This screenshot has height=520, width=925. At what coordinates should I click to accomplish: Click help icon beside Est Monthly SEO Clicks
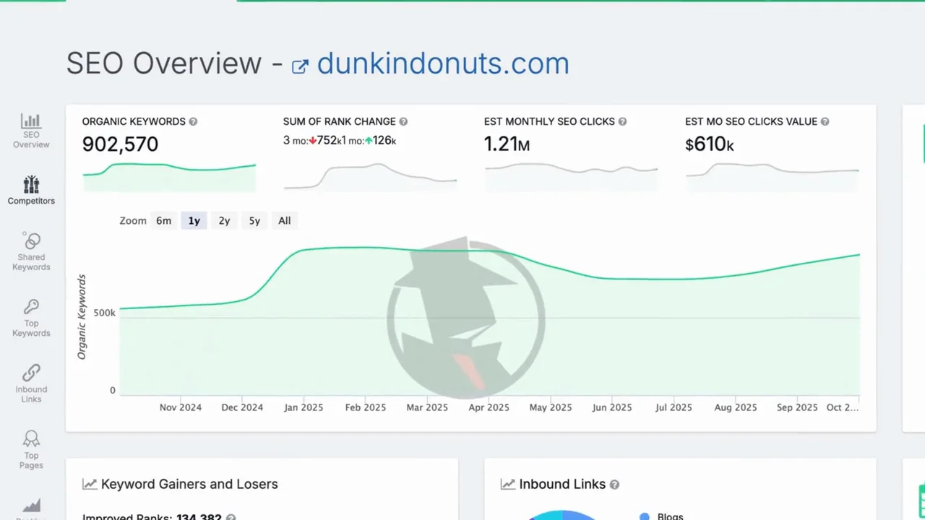point(622,122)
